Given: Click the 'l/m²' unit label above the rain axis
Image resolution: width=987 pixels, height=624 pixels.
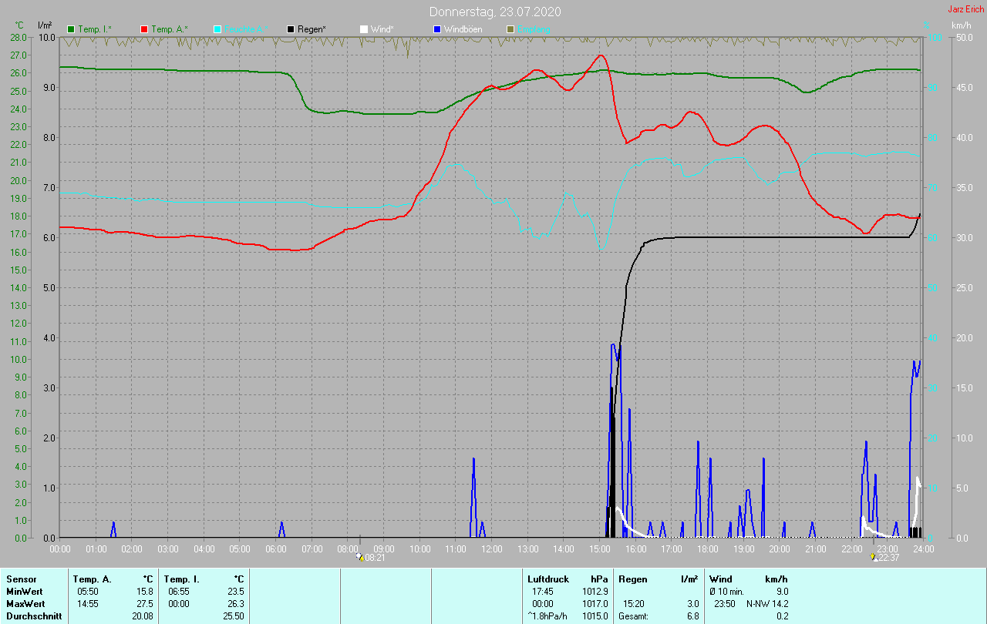Looking at the screenshot, I should pyautogui.click(x=45, y=25).
